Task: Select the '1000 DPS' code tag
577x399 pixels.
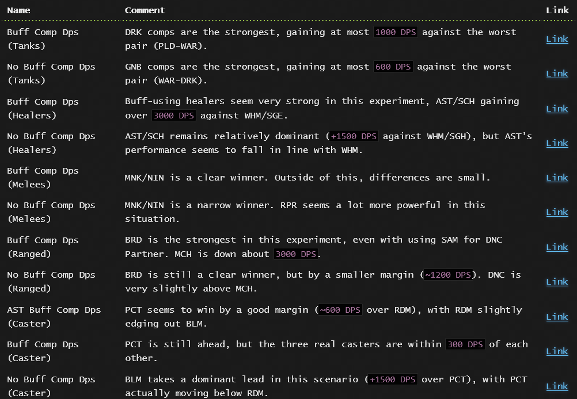Action: tap(396, 32)
